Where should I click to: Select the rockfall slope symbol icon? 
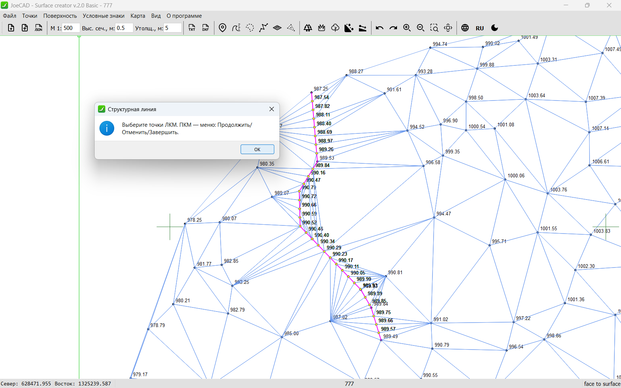349,28
